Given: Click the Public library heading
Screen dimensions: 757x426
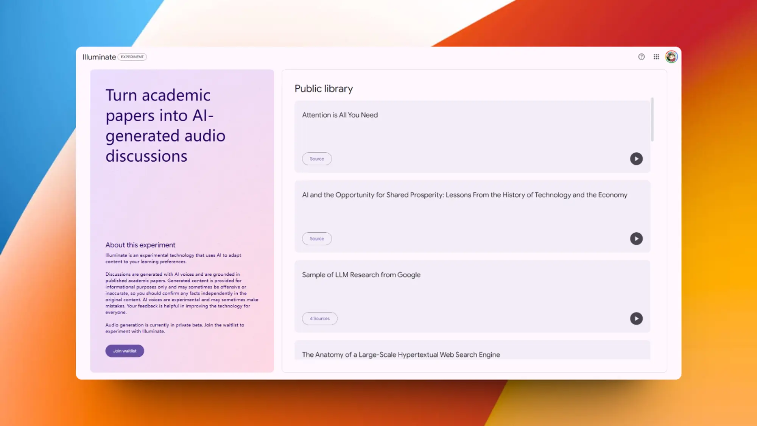Looking at the screenshot, I should coord(324,89).
